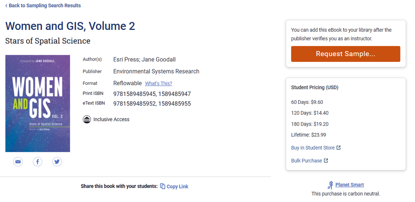Open the What's This? format link

click(158, 84)
